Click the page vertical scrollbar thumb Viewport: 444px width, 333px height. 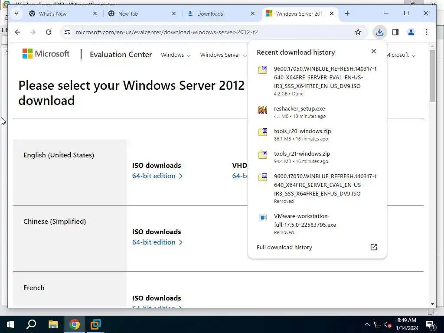point(432,75)
